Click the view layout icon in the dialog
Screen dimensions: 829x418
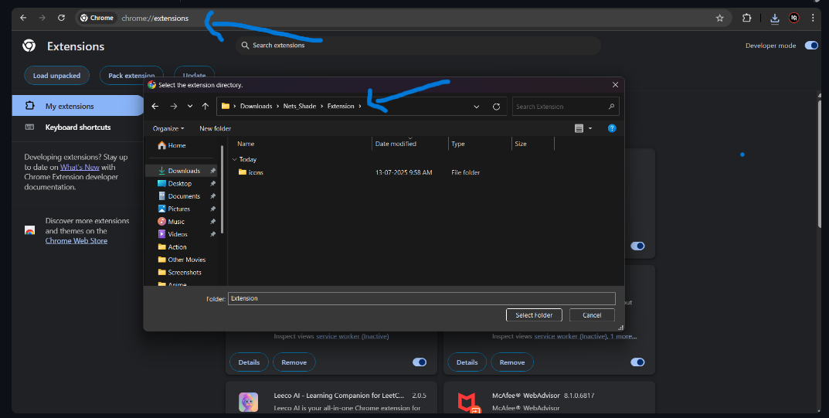click(579, 128)
